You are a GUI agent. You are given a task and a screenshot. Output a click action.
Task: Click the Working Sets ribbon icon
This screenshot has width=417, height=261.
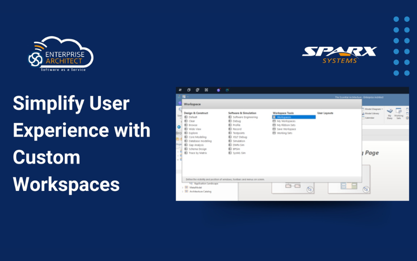point(398,114)
